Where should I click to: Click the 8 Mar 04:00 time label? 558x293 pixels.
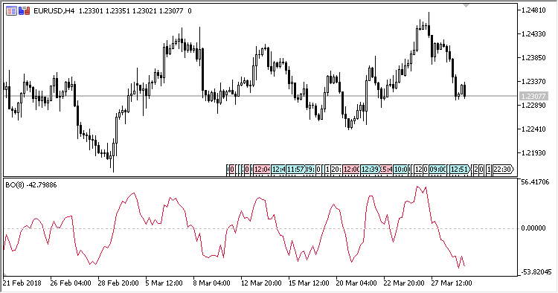211,283
